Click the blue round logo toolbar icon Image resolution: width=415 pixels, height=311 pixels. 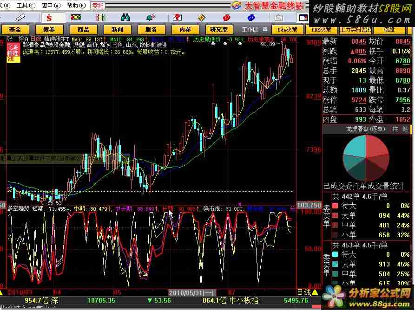252,18
